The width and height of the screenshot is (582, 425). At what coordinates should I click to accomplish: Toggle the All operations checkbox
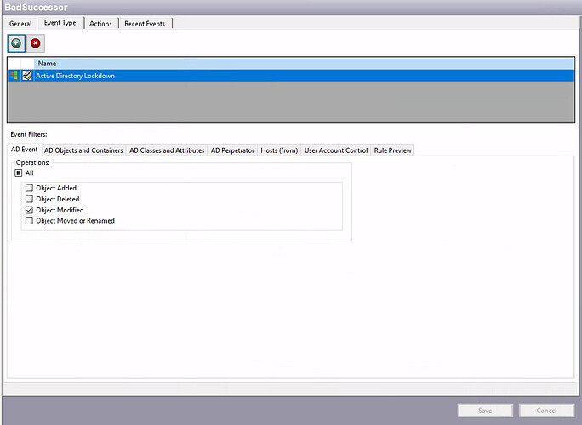point(19,173)
